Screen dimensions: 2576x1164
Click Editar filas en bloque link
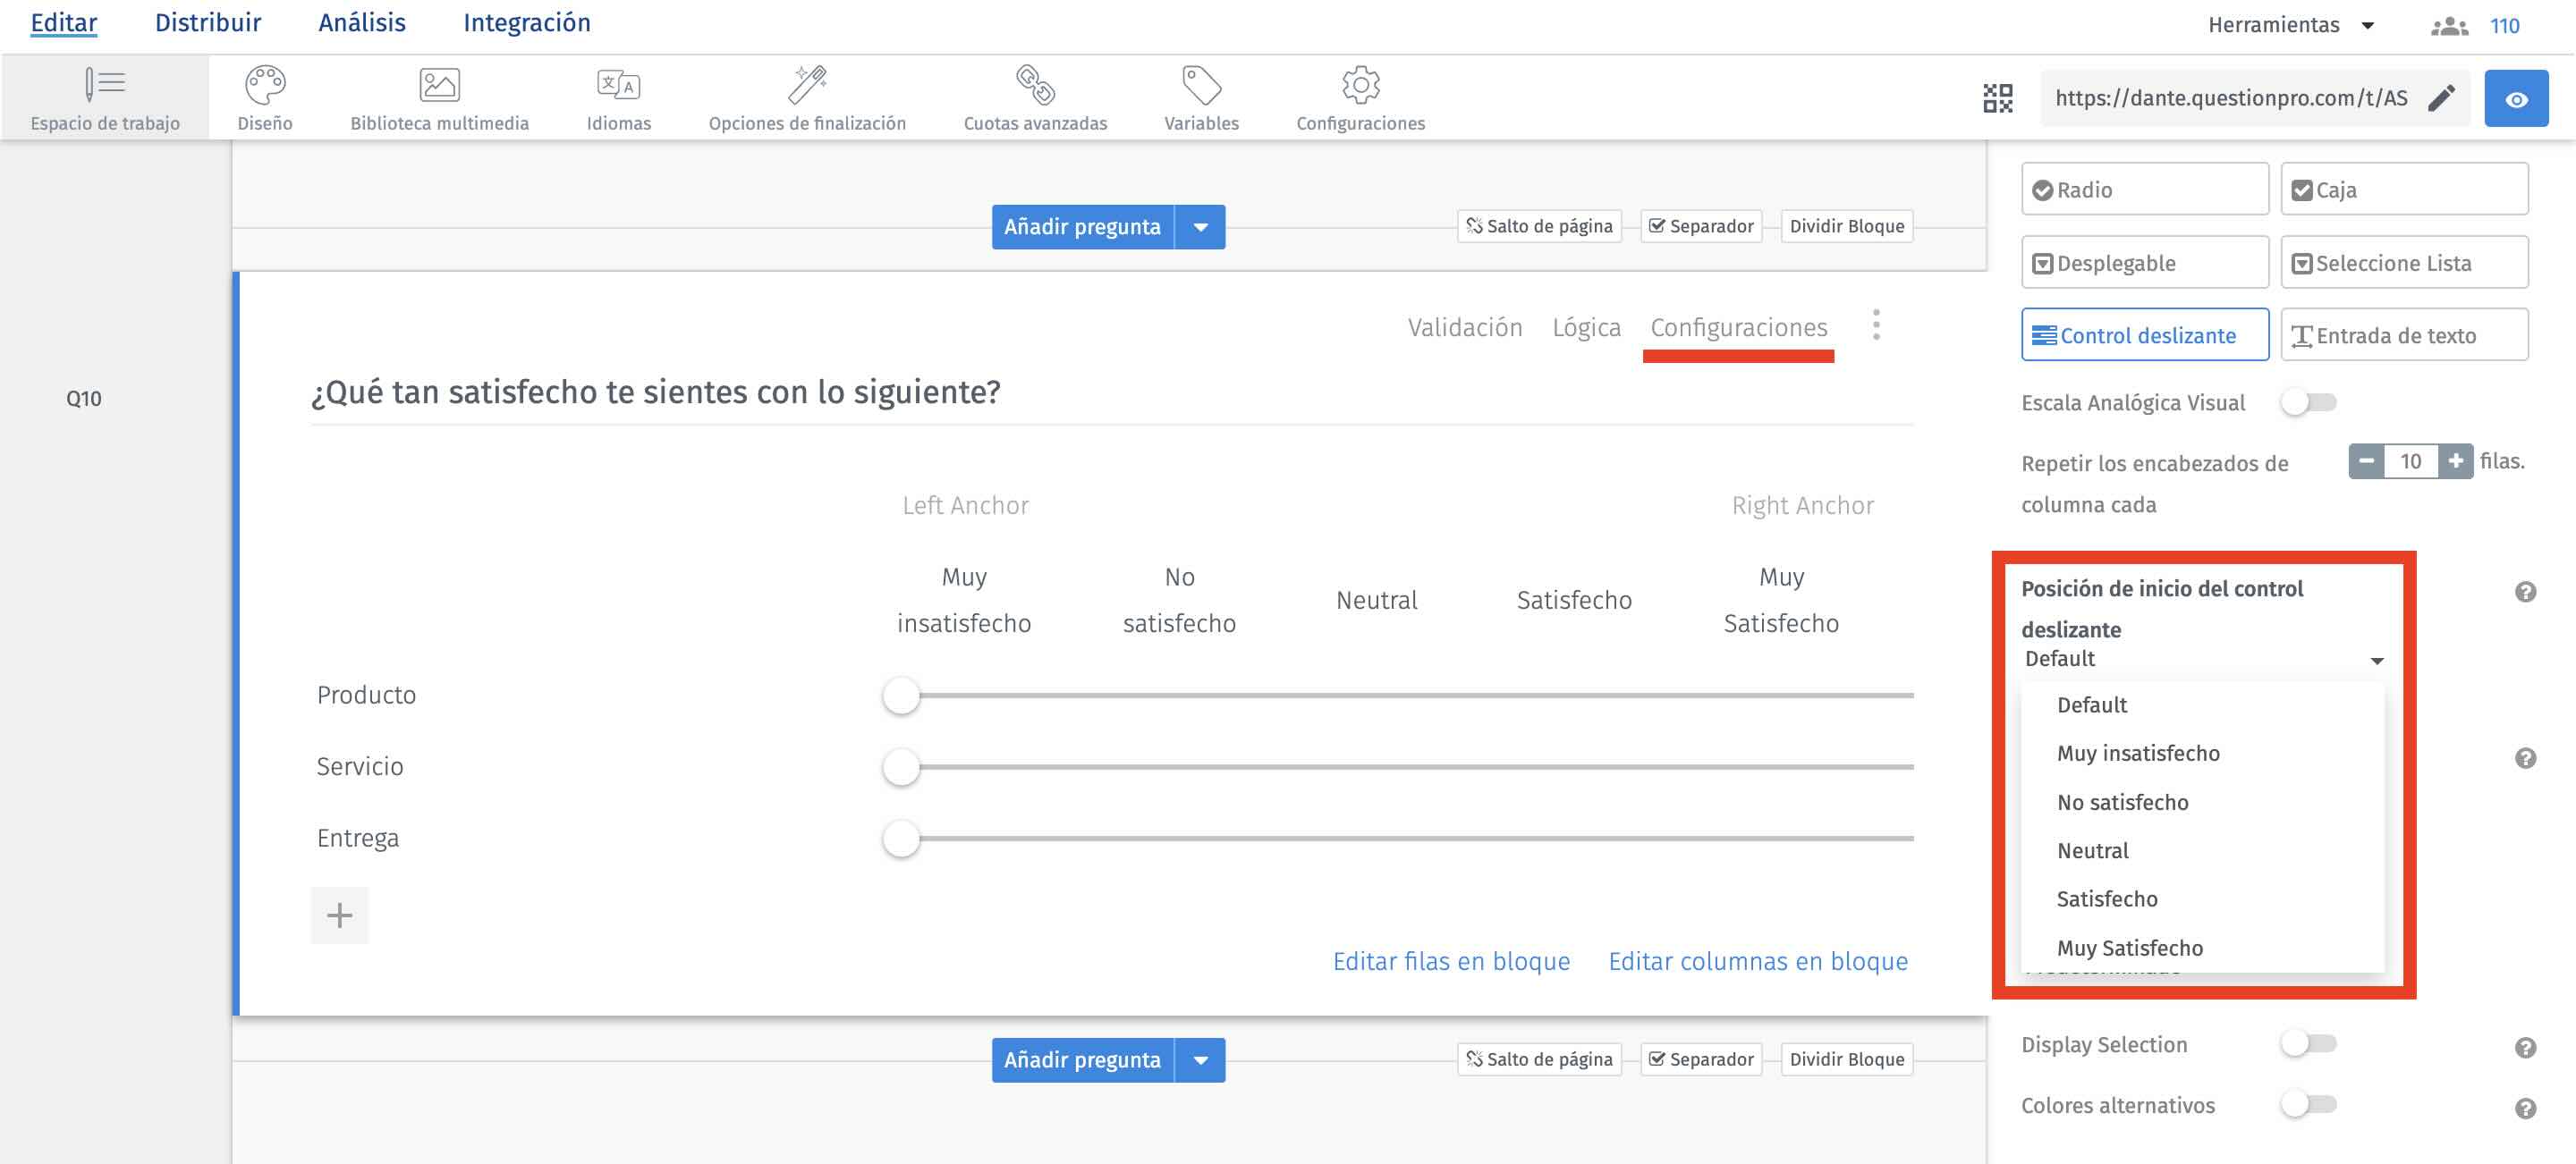[1451, 961]
